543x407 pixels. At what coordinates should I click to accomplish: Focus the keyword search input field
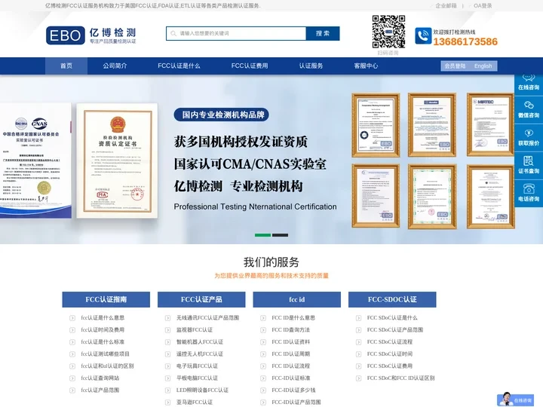236,34
